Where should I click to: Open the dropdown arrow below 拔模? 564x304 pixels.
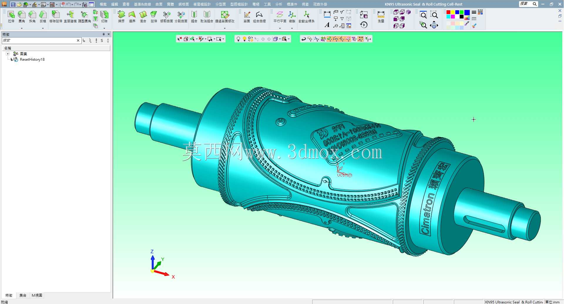(43, 28)
